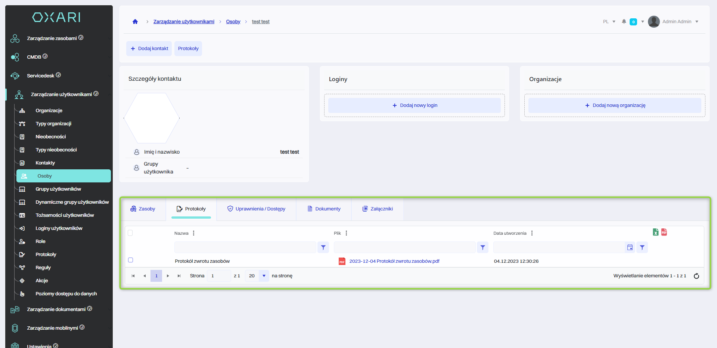Screen dimensions: 717x348
Task: Switch to the Uprawnienia / Dostępy tab
Action: 256,209
